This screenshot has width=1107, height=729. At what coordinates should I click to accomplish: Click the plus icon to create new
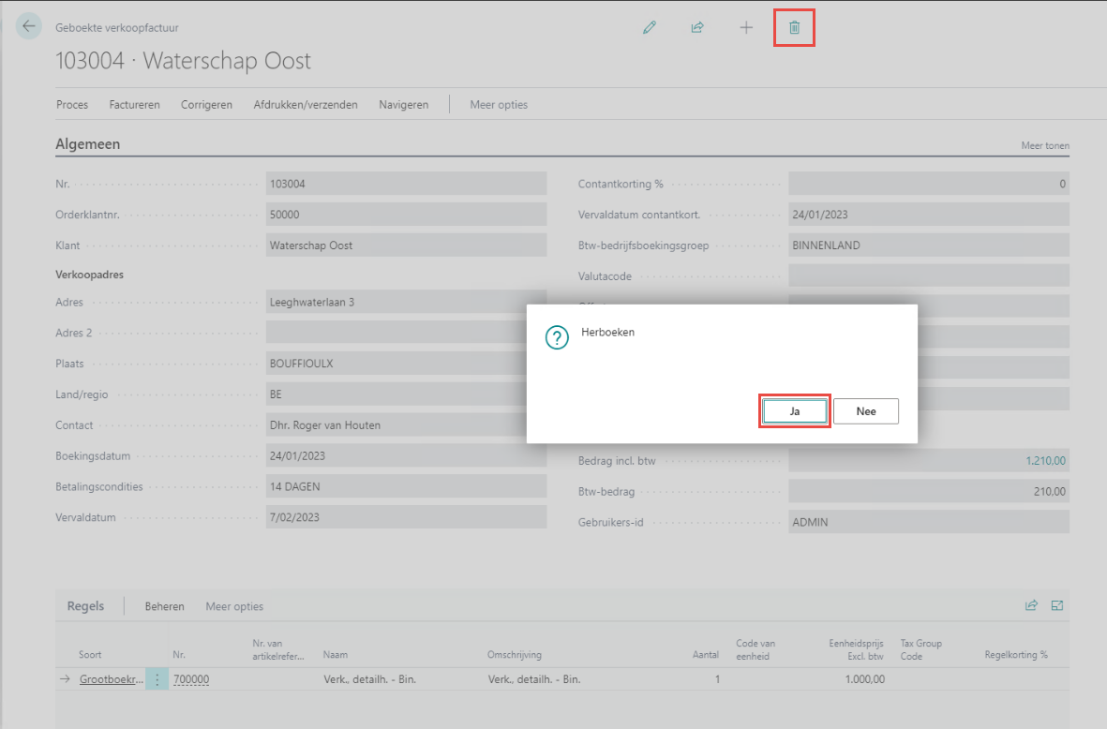pyautogui.click(x=746, y=28)
